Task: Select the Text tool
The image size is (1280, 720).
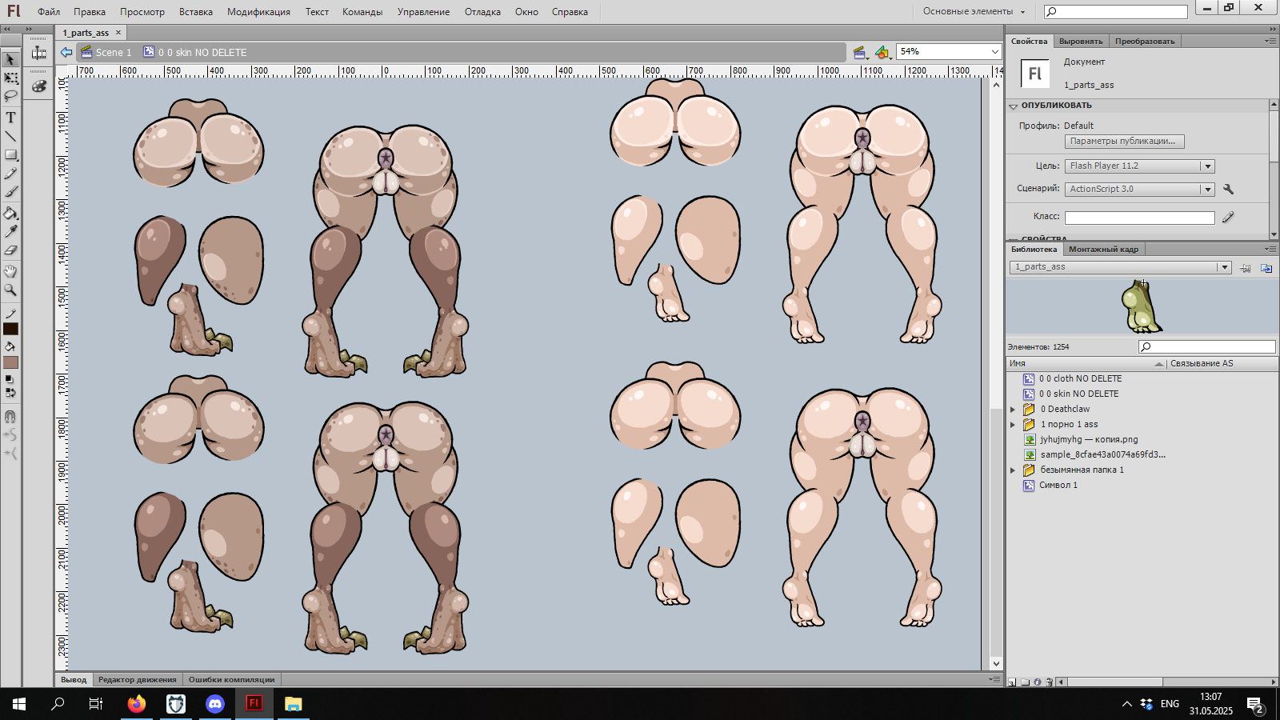Action: [10, 117]
